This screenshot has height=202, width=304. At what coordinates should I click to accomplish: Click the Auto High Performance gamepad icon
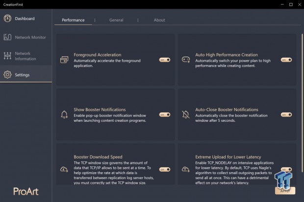pos(186,60)
